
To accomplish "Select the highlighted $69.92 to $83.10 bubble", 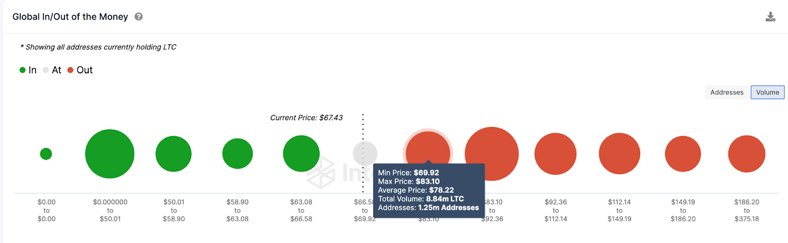I will (428, 148).
